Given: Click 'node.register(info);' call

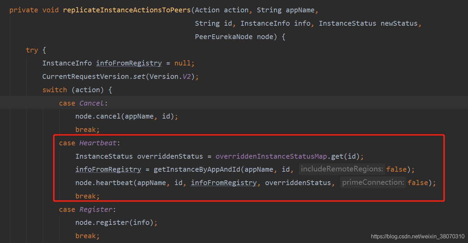Looking at the screenshot, I should pos(117,223).
